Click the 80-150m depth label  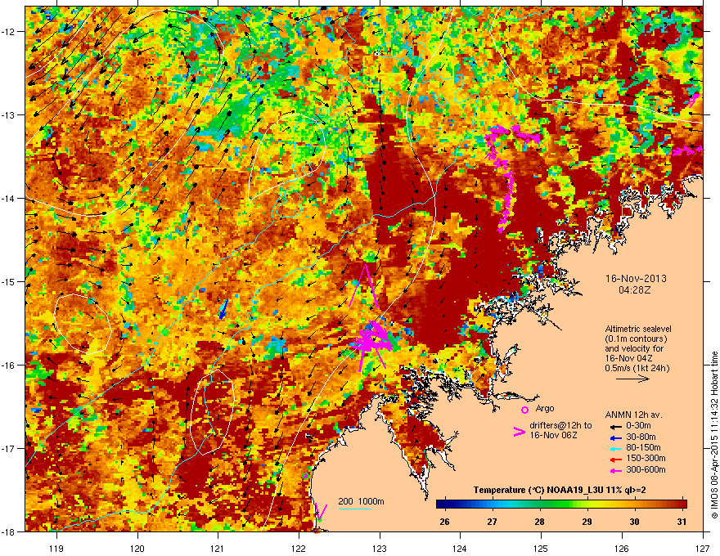point(643,448)
